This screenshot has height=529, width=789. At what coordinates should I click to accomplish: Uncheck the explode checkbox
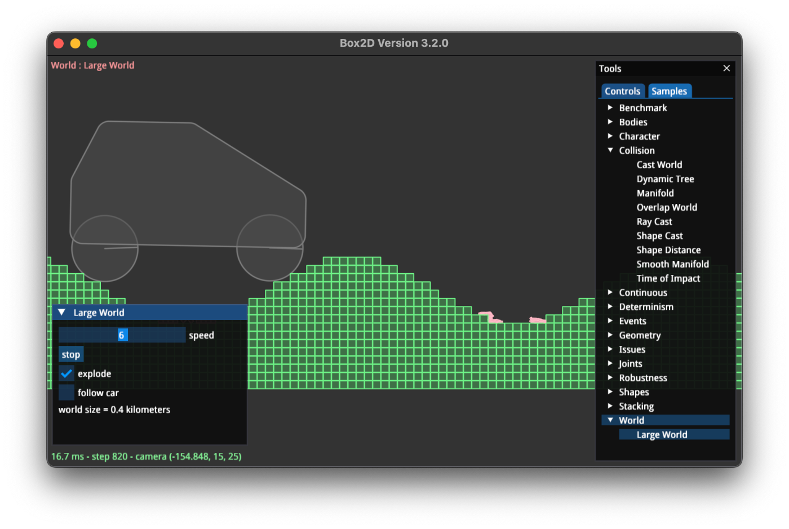(x=67, y=374)
